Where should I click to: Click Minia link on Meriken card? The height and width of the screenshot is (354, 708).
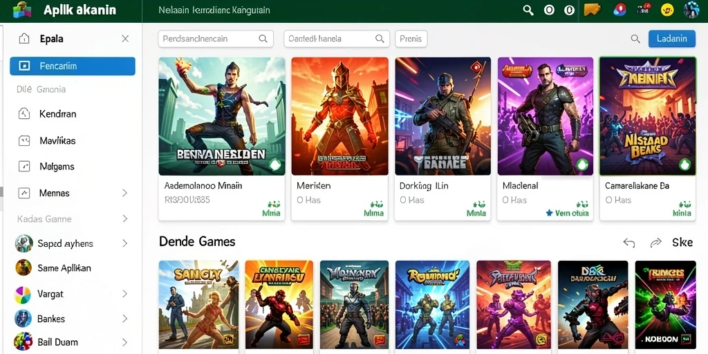pos(373,213)
